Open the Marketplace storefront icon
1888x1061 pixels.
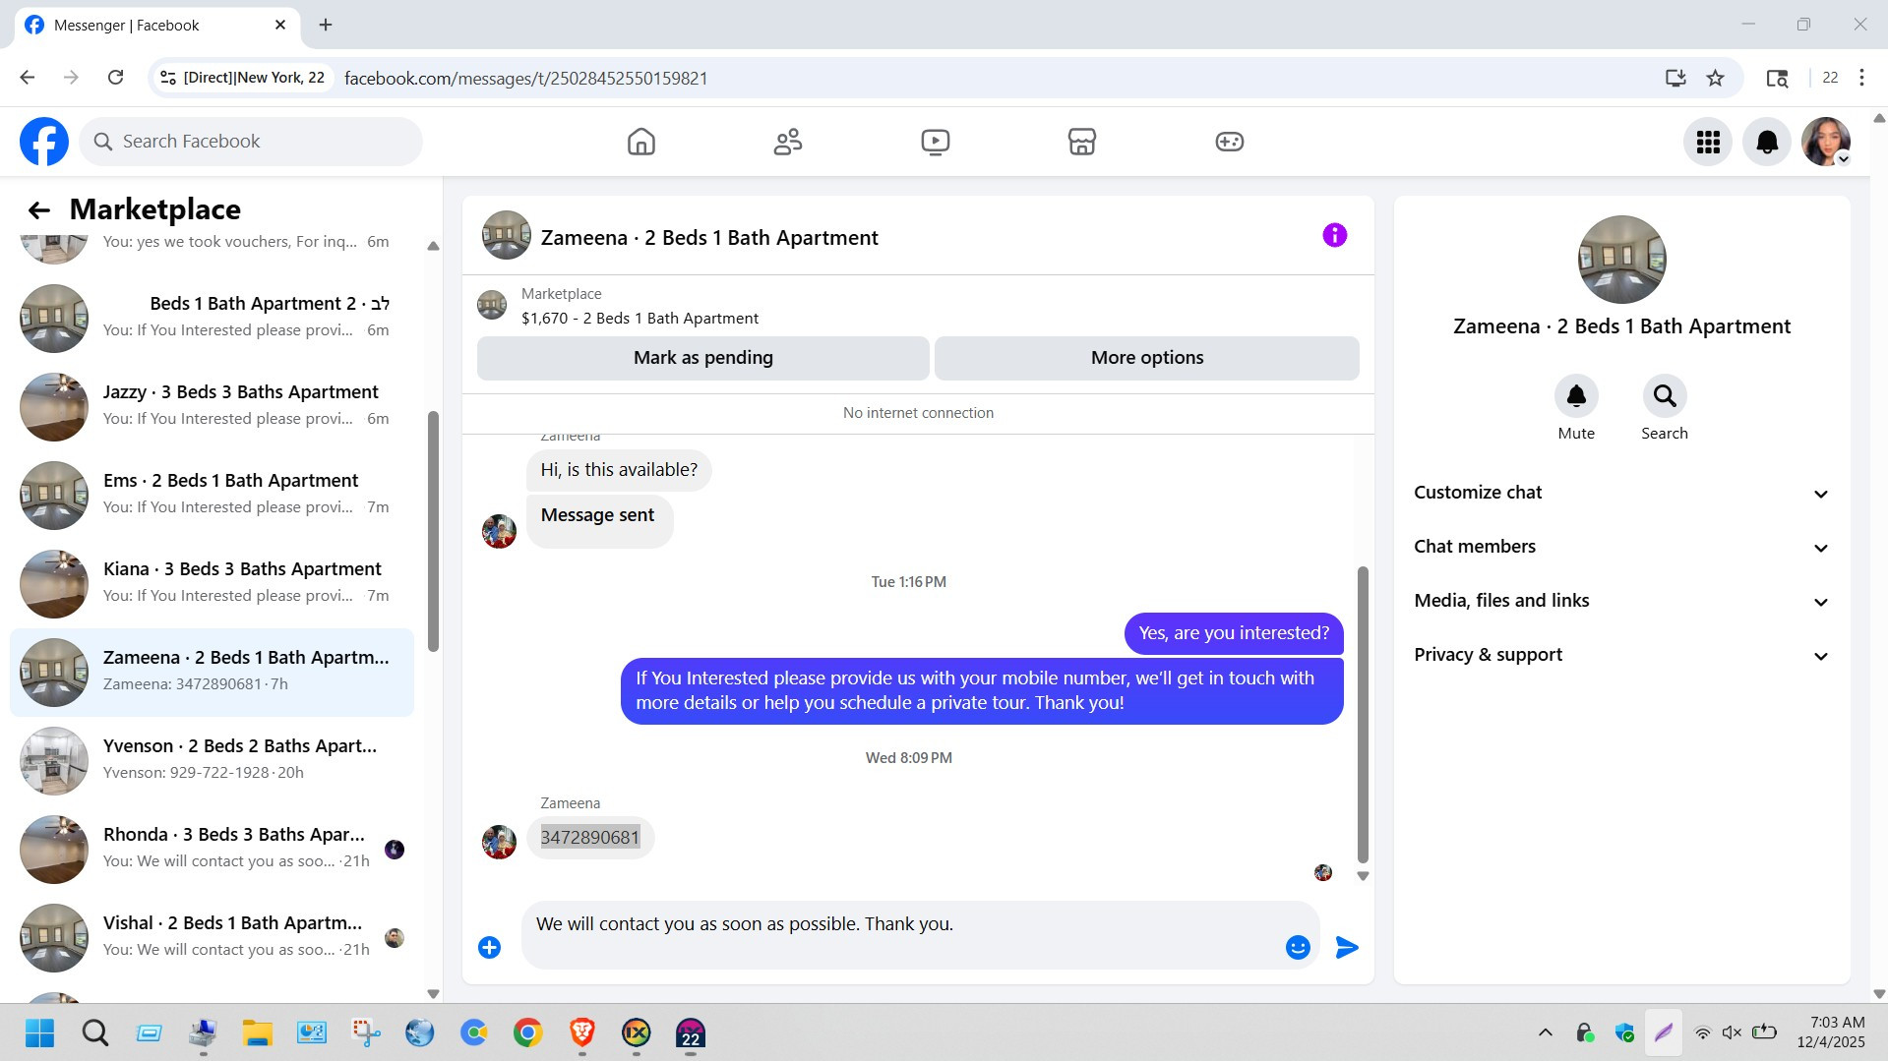1082,142
